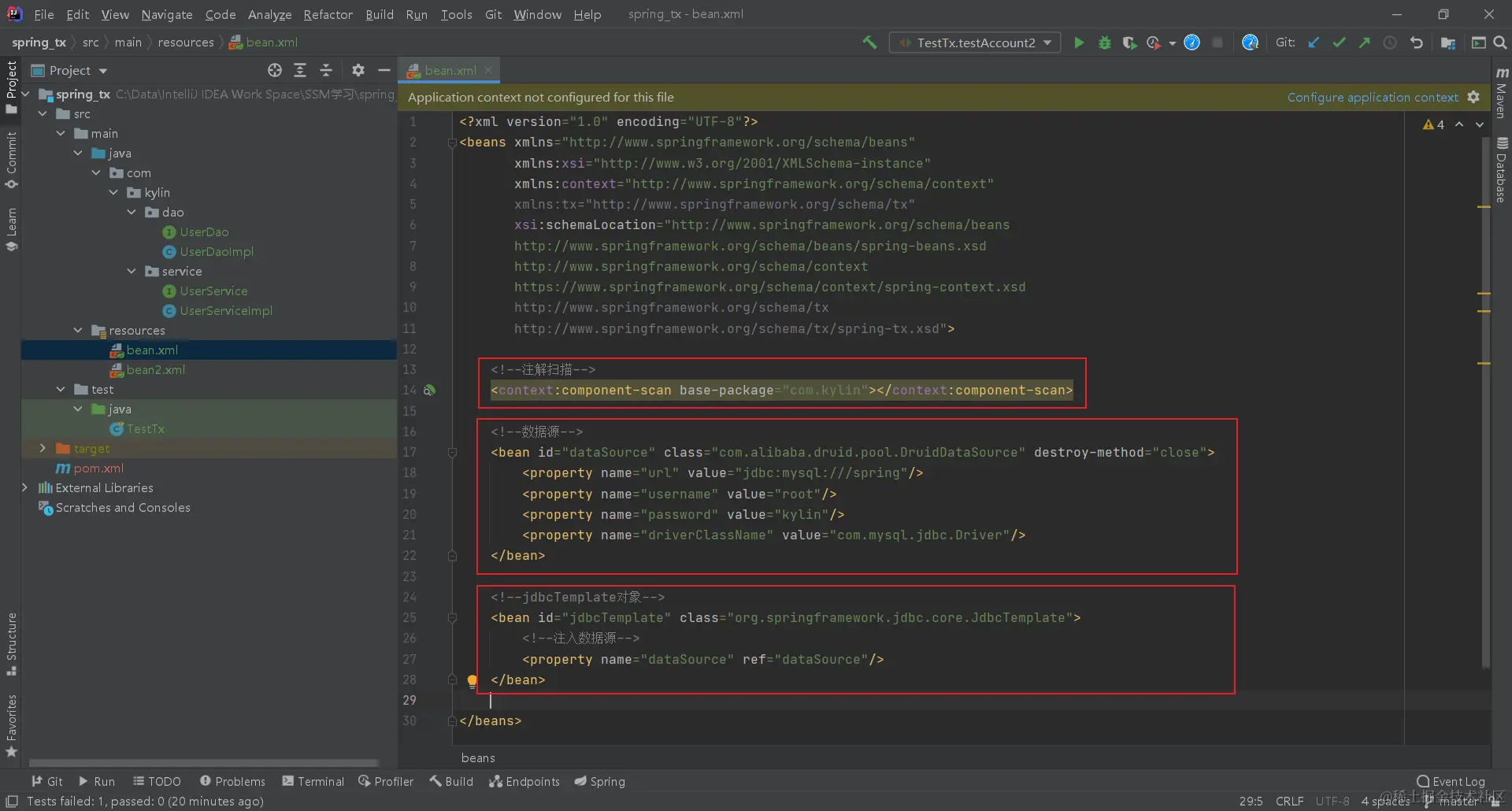Open Search Everywhere magnifier icon

coord(1500,43)
